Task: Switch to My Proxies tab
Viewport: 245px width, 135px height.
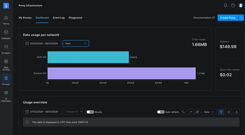Action: click(25, 18)
